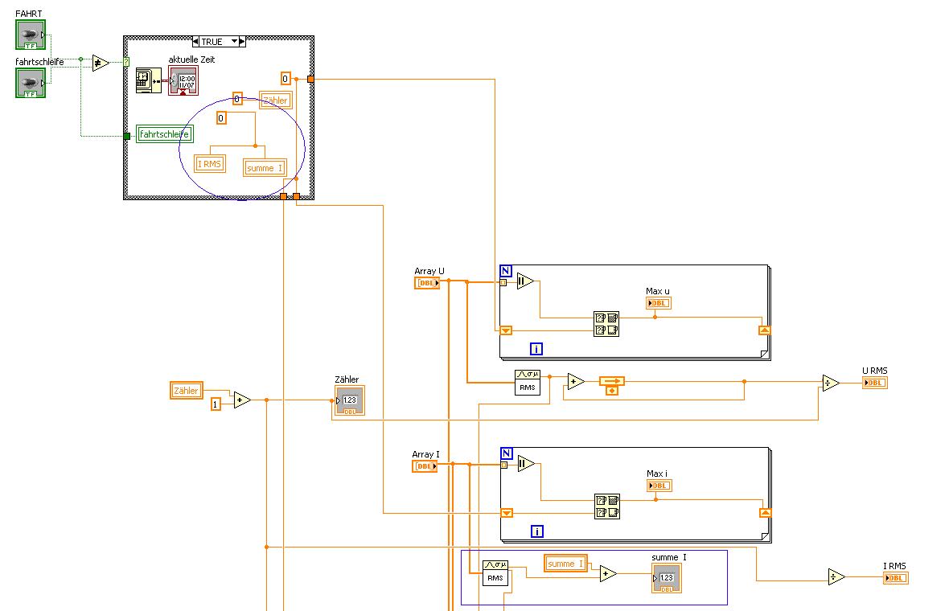Click left shift register of lower loop
This screenshot has height=611, width=949.
click(x=507, y=513)
